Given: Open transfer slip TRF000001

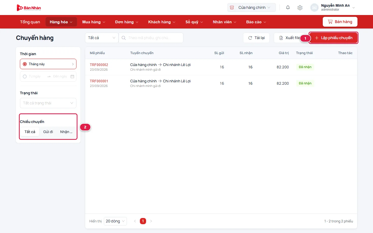Looking at the screenshot, I should (99, 81).
